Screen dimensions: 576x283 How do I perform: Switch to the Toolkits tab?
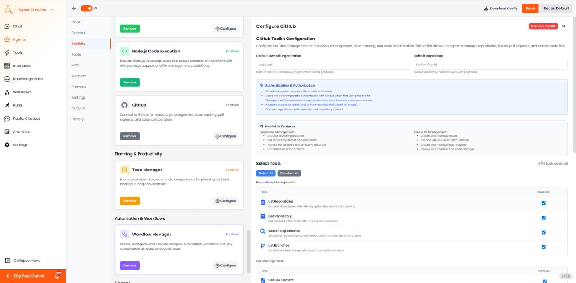[x=79, y=44]
